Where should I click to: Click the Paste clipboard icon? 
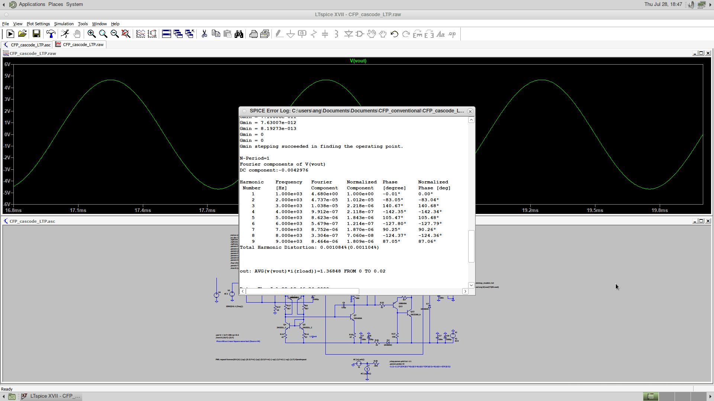227,34
